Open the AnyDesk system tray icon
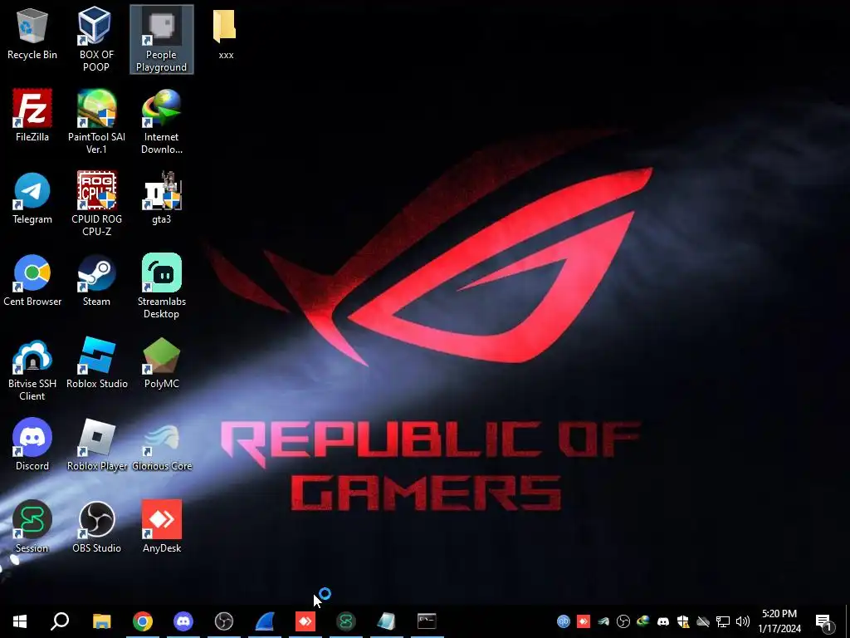850x638 pixels. 584,621
